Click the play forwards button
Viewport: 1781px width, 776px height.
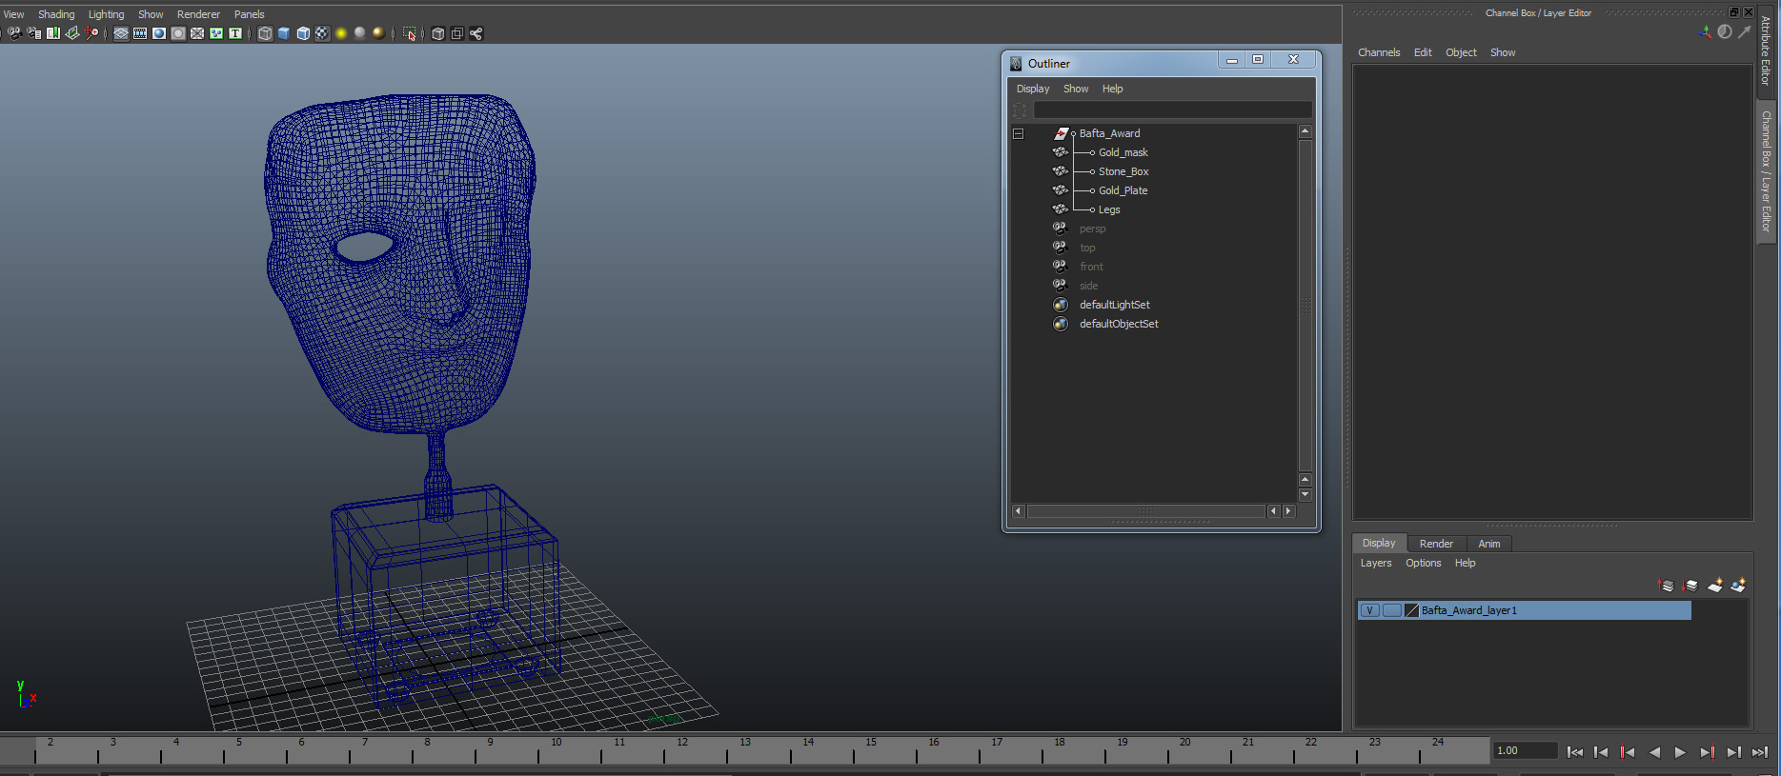1680,752
